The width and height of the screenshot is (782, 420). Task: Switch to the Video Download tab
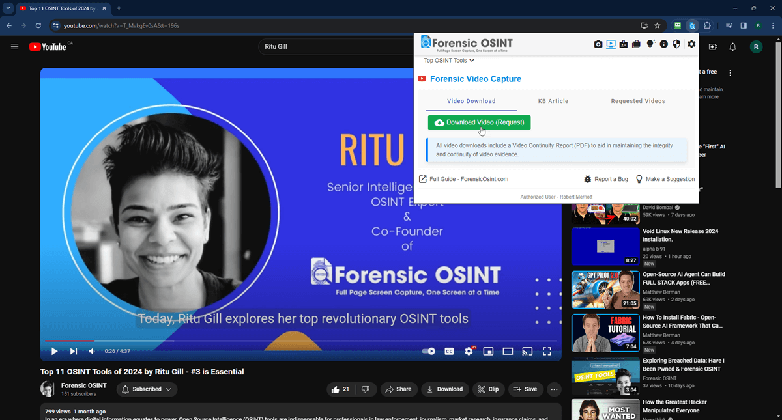click(x=471, y=101)
